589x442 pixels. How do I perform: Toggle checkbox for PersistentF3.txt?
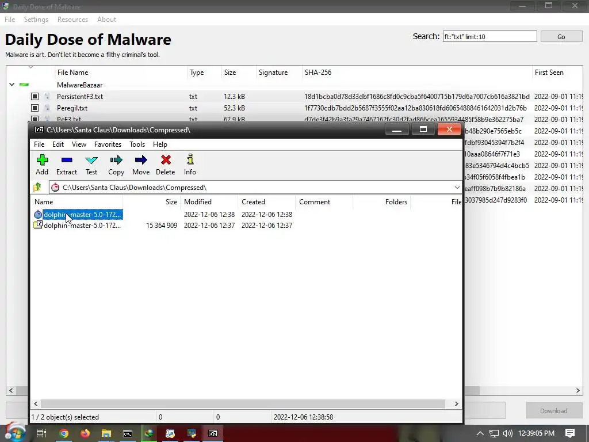(35, 97)
